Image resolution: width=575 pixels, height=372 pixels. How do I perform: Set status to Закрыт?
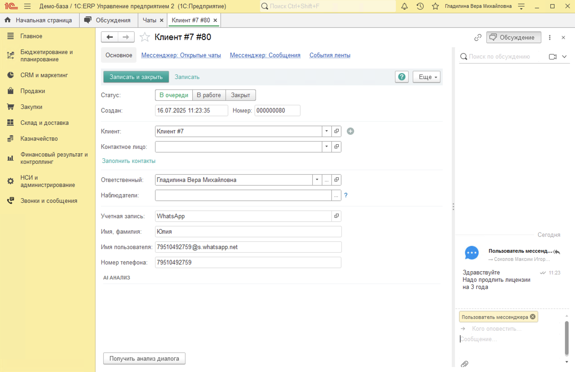240,95
